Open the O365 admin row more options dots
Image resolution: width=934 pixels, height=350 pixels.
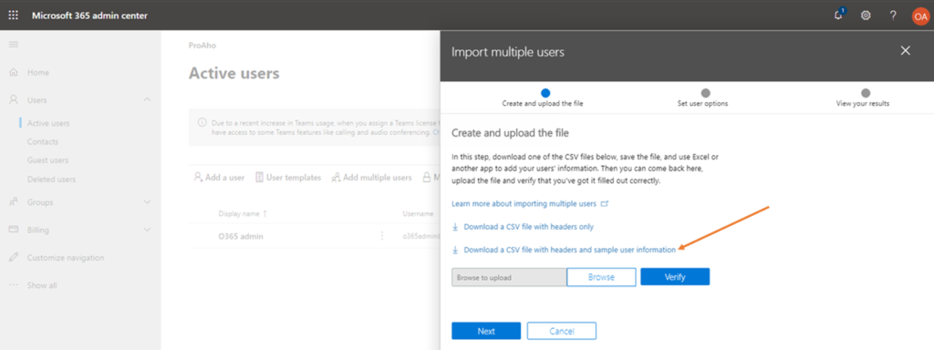(x=382, y=236)
